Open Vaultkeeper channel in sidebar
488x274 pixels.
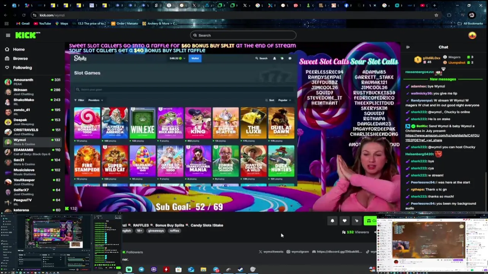pyautogui.click(x=32, y=182)
